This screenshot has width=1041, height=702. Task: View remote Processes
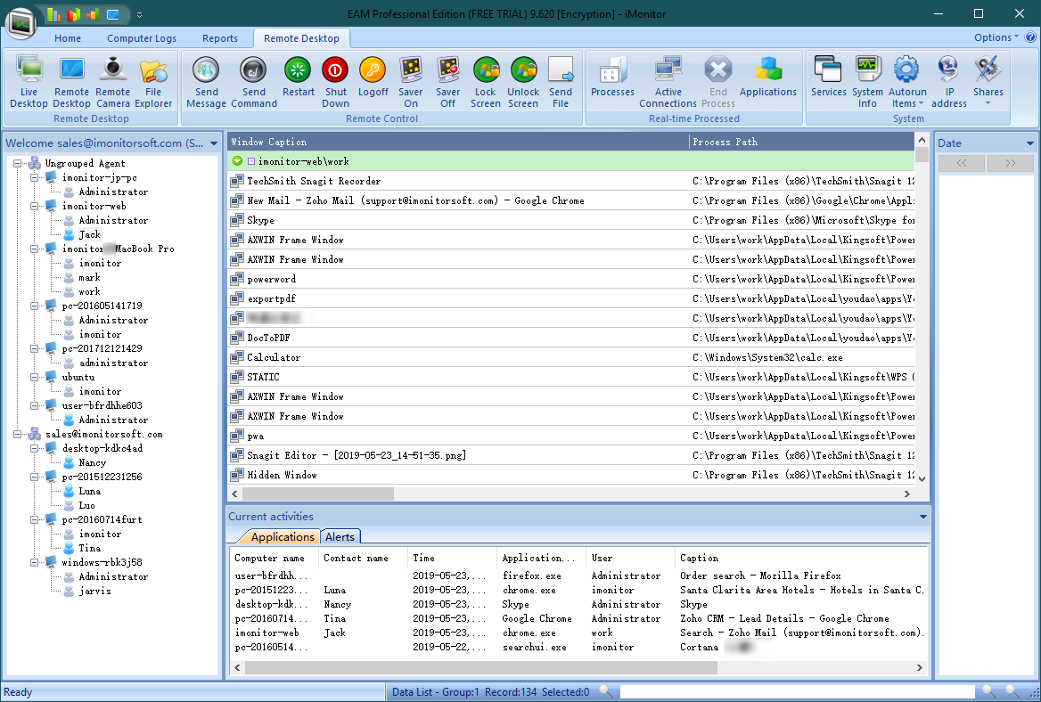click(612, 77)
